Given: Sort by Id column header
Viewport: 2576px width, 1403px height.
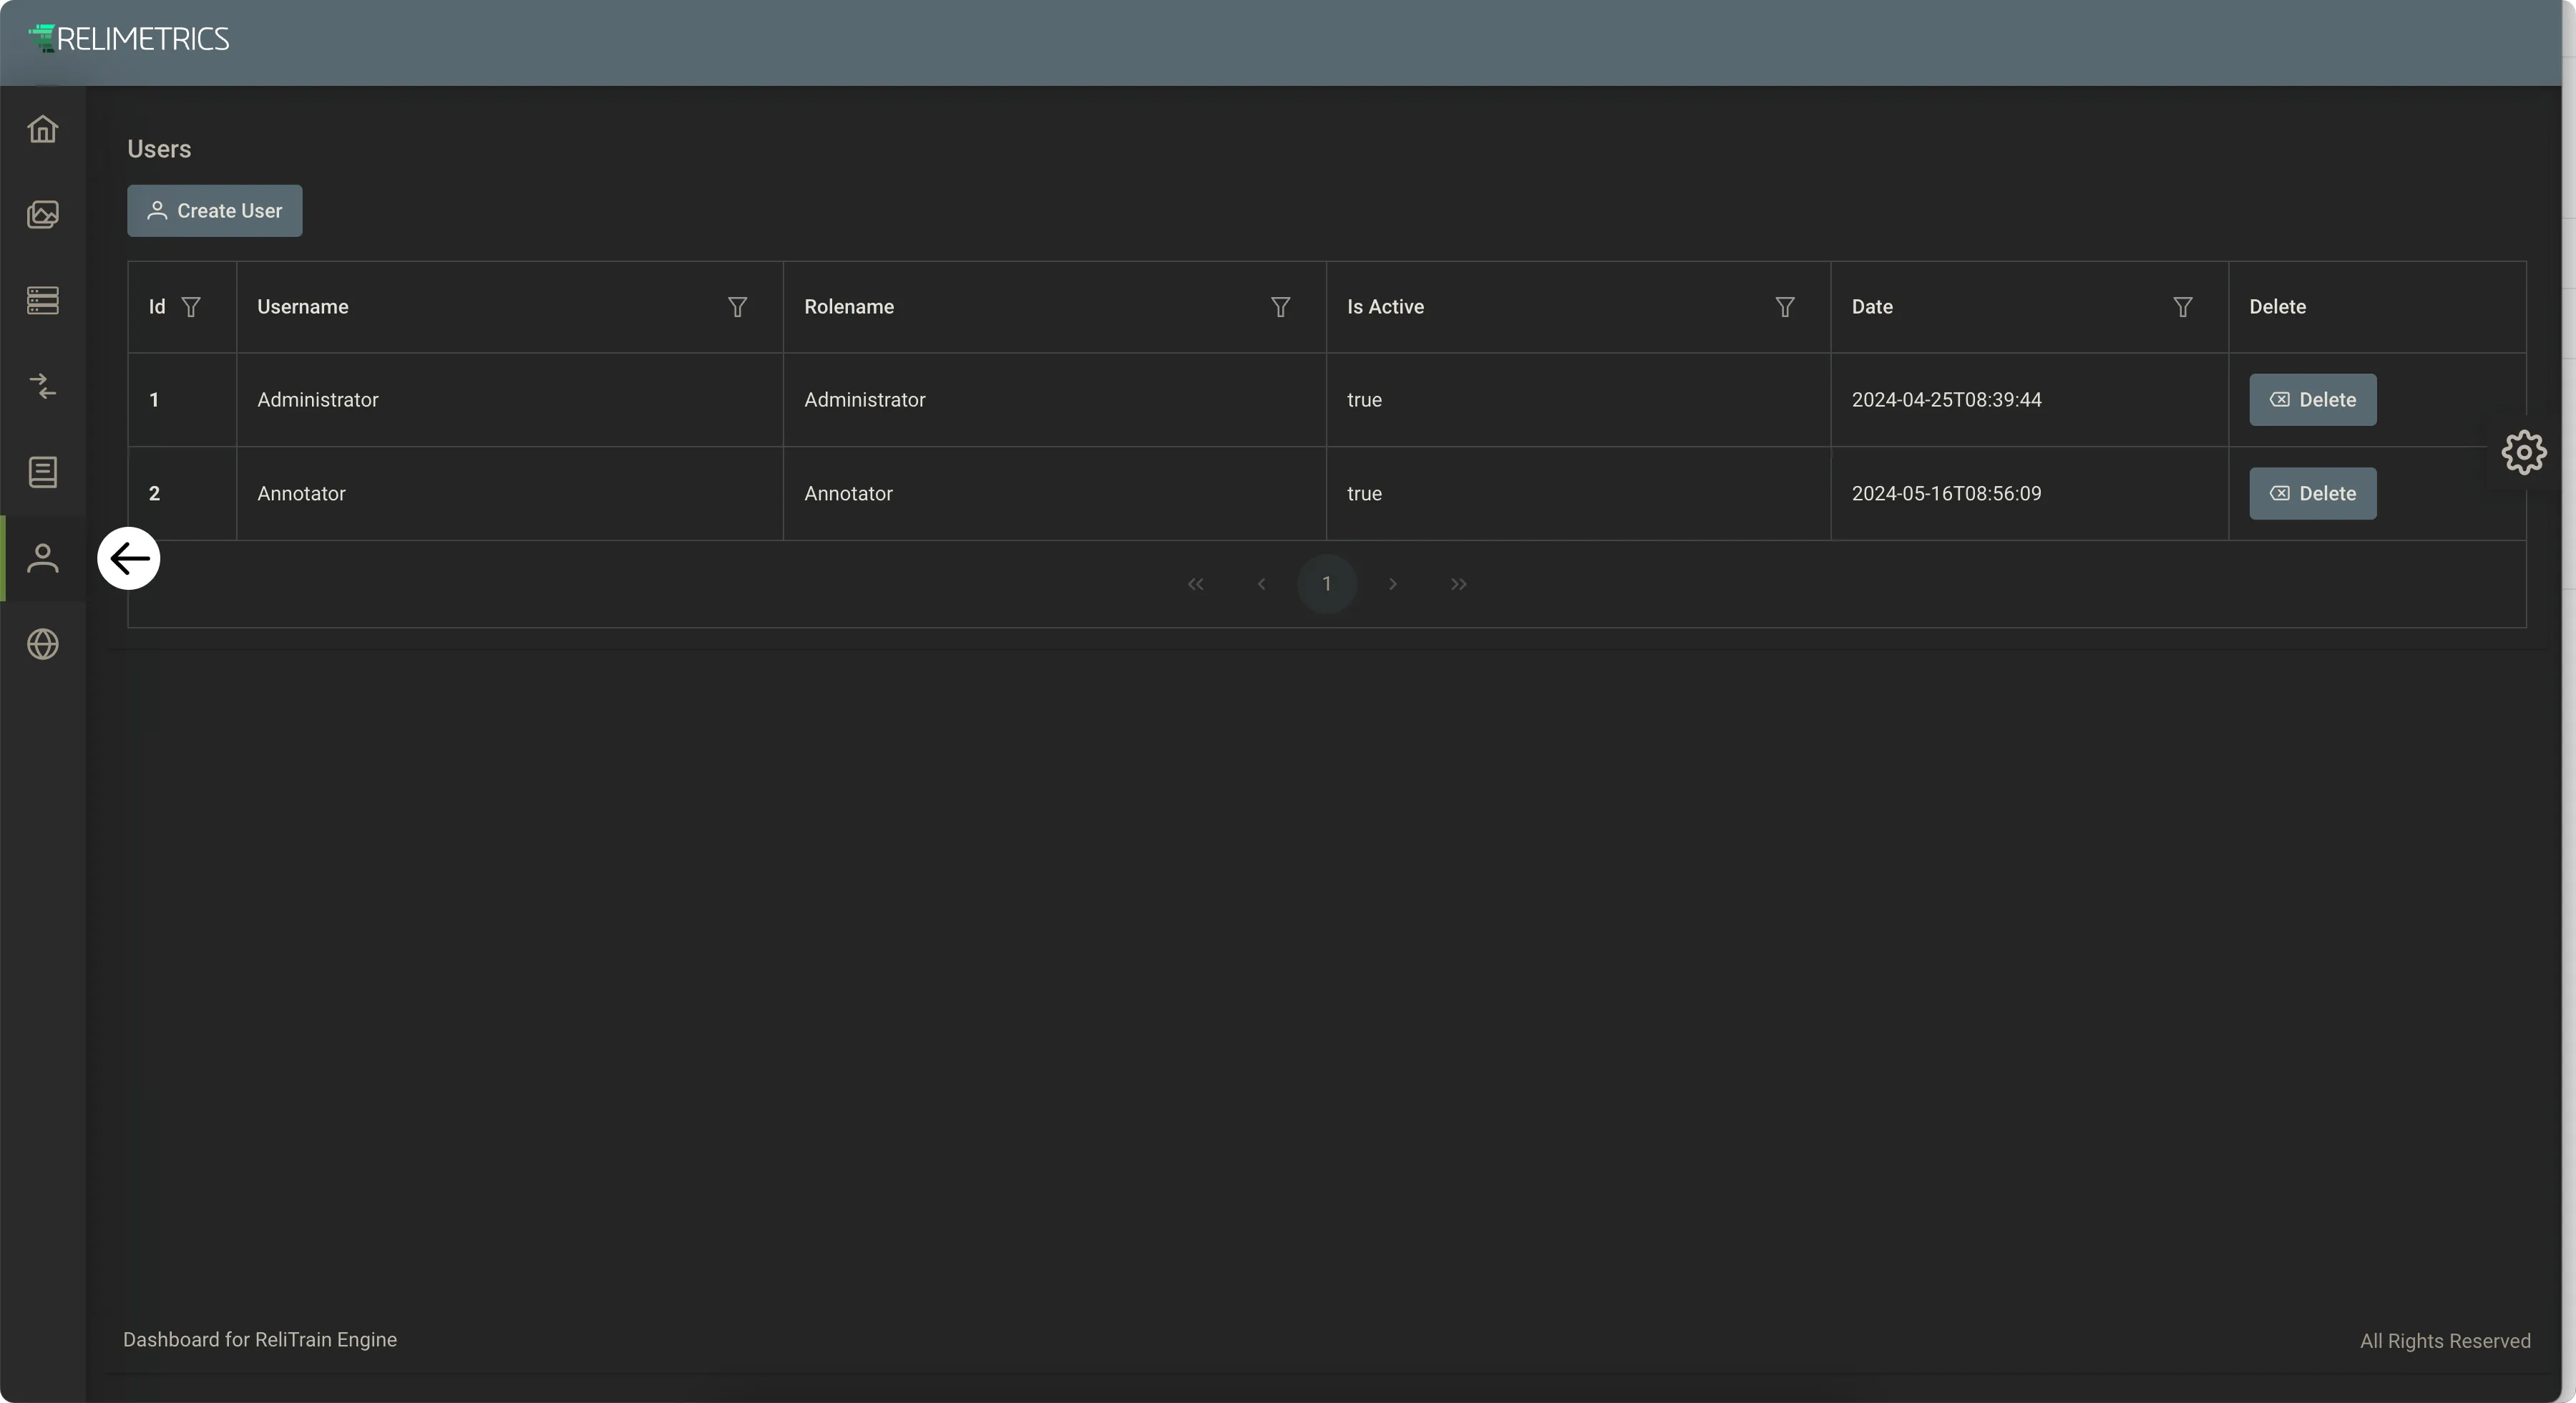Looking at the screenshot, I should [157, 307].
